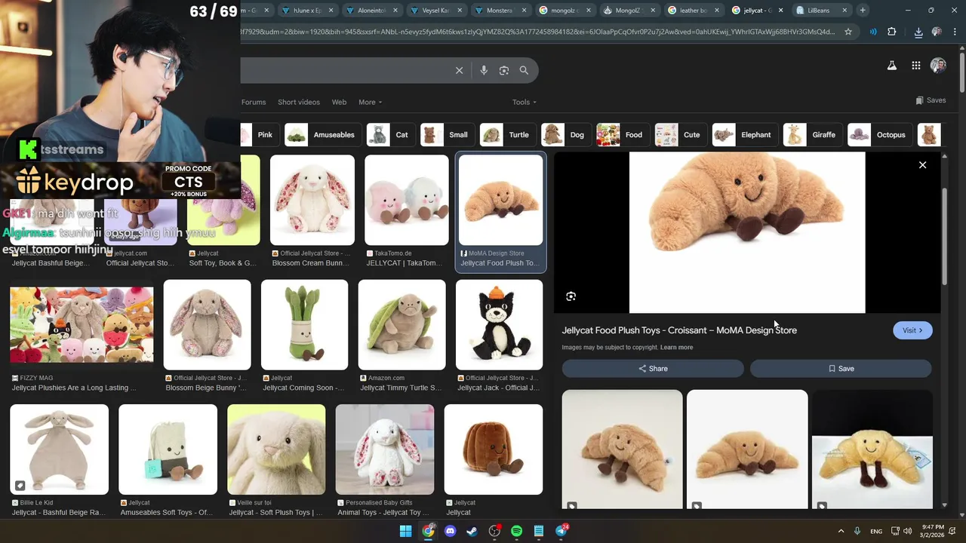
Task: Open a new browser tab
Action: [x=863, y=10]
